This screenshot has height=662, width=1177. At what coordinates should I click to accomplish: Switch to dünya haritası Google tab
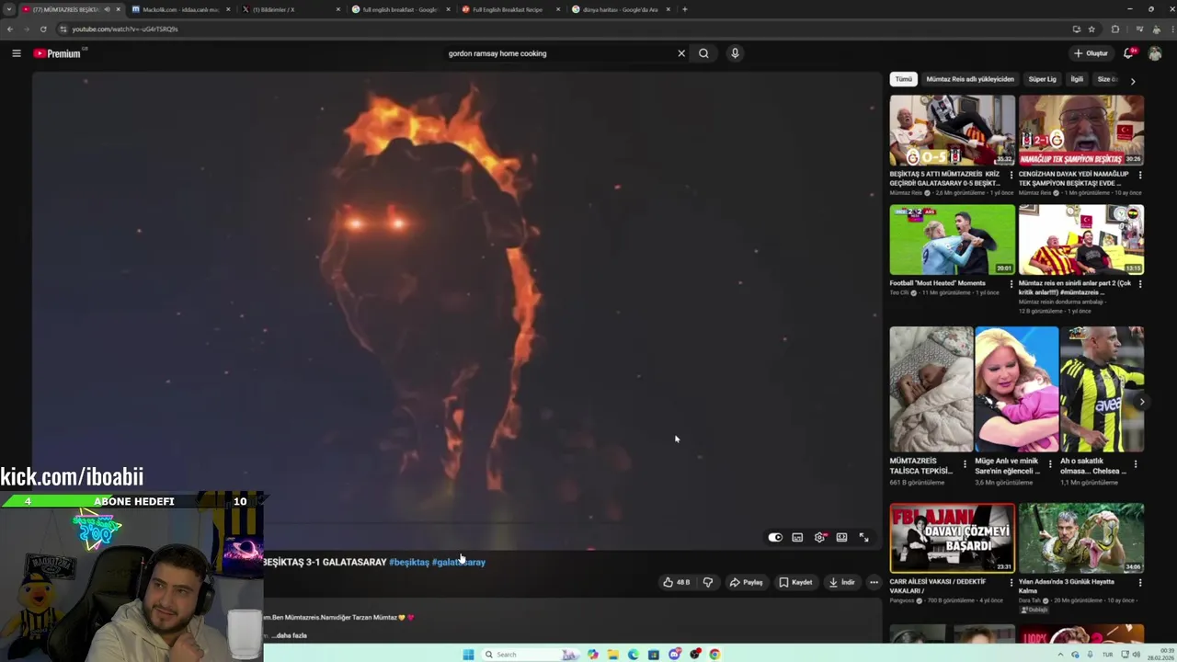[x=620, y=9]
